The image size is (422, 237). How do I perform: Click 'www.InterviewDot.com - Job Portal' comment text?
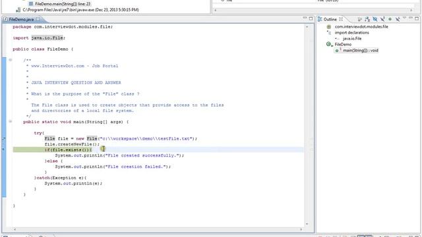click(75, 66)
